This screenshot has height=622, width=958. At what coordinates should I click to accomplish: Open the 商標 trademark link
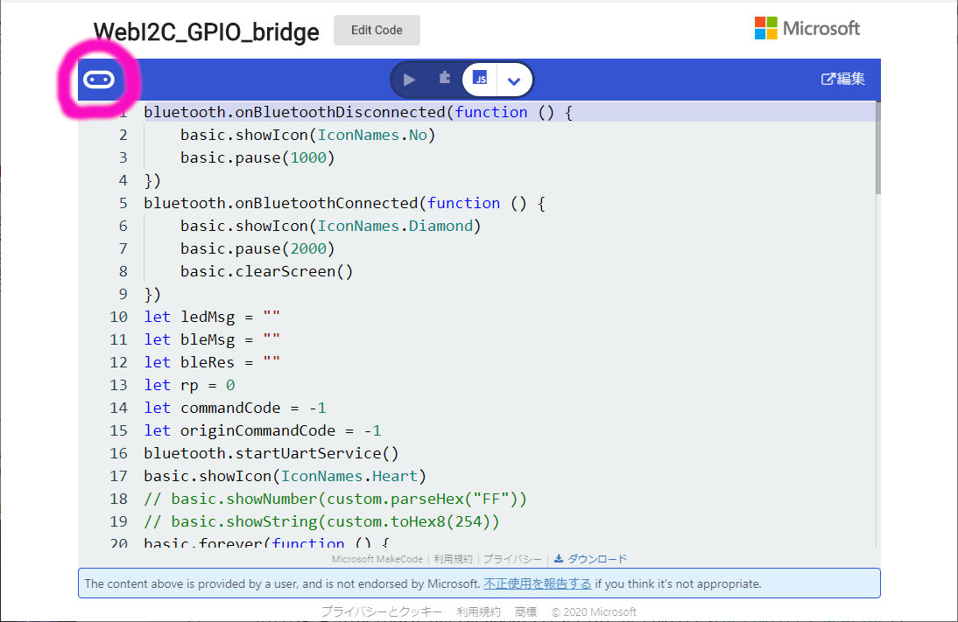click(525, 612)
